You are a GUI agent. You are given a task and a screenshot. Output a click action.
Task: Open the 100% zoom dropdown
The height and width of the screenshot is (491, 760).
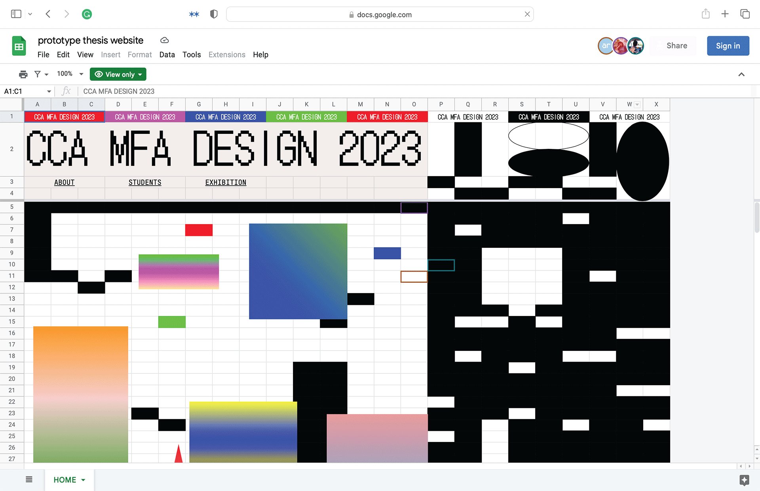70,74
